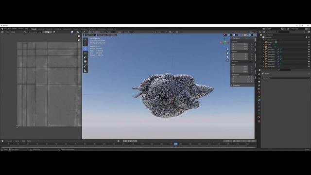Viewport: 311px width, 175px height.
Task: Open the Global transform orientation dropdown
Action: tap(159, 32)
